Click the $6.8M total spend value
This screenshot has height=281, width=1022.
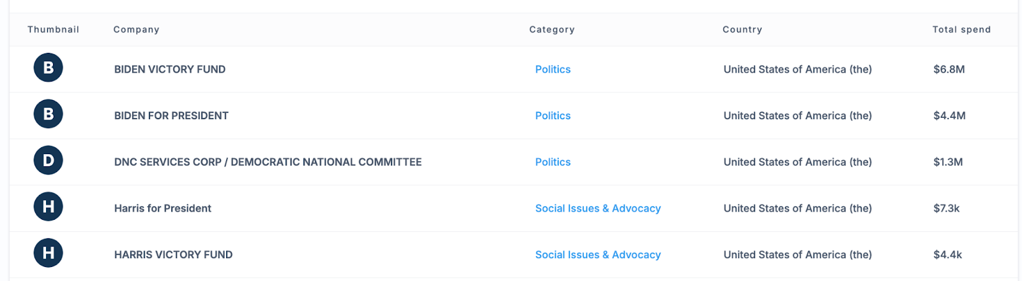click(x=949, y=69)
